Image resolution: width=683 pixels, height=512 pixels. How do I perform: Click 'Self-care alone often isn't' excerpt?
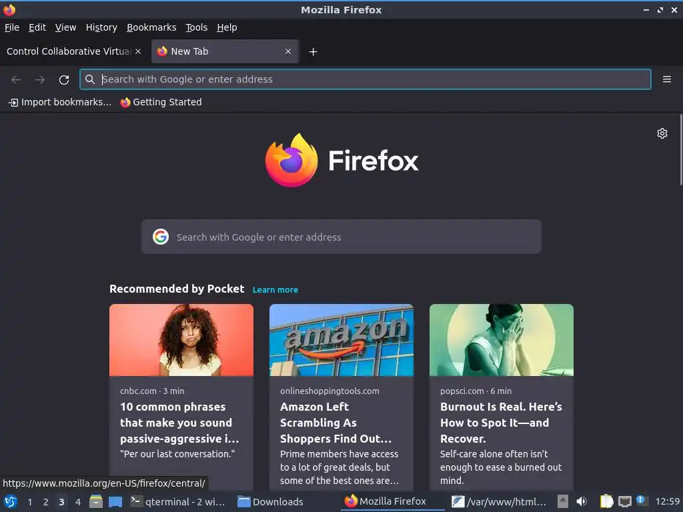pyautogui.click(x=501, y=467)
